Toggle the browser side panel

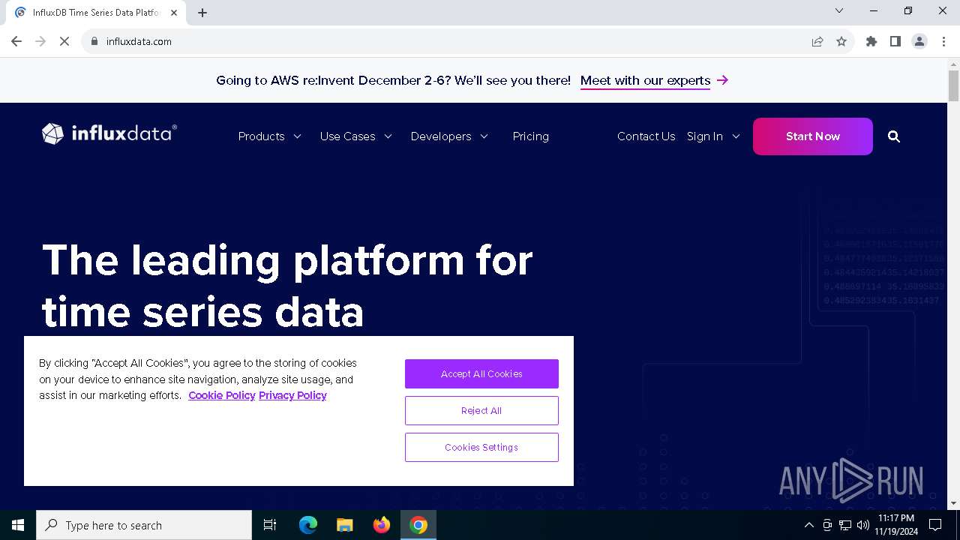point(895,41)
